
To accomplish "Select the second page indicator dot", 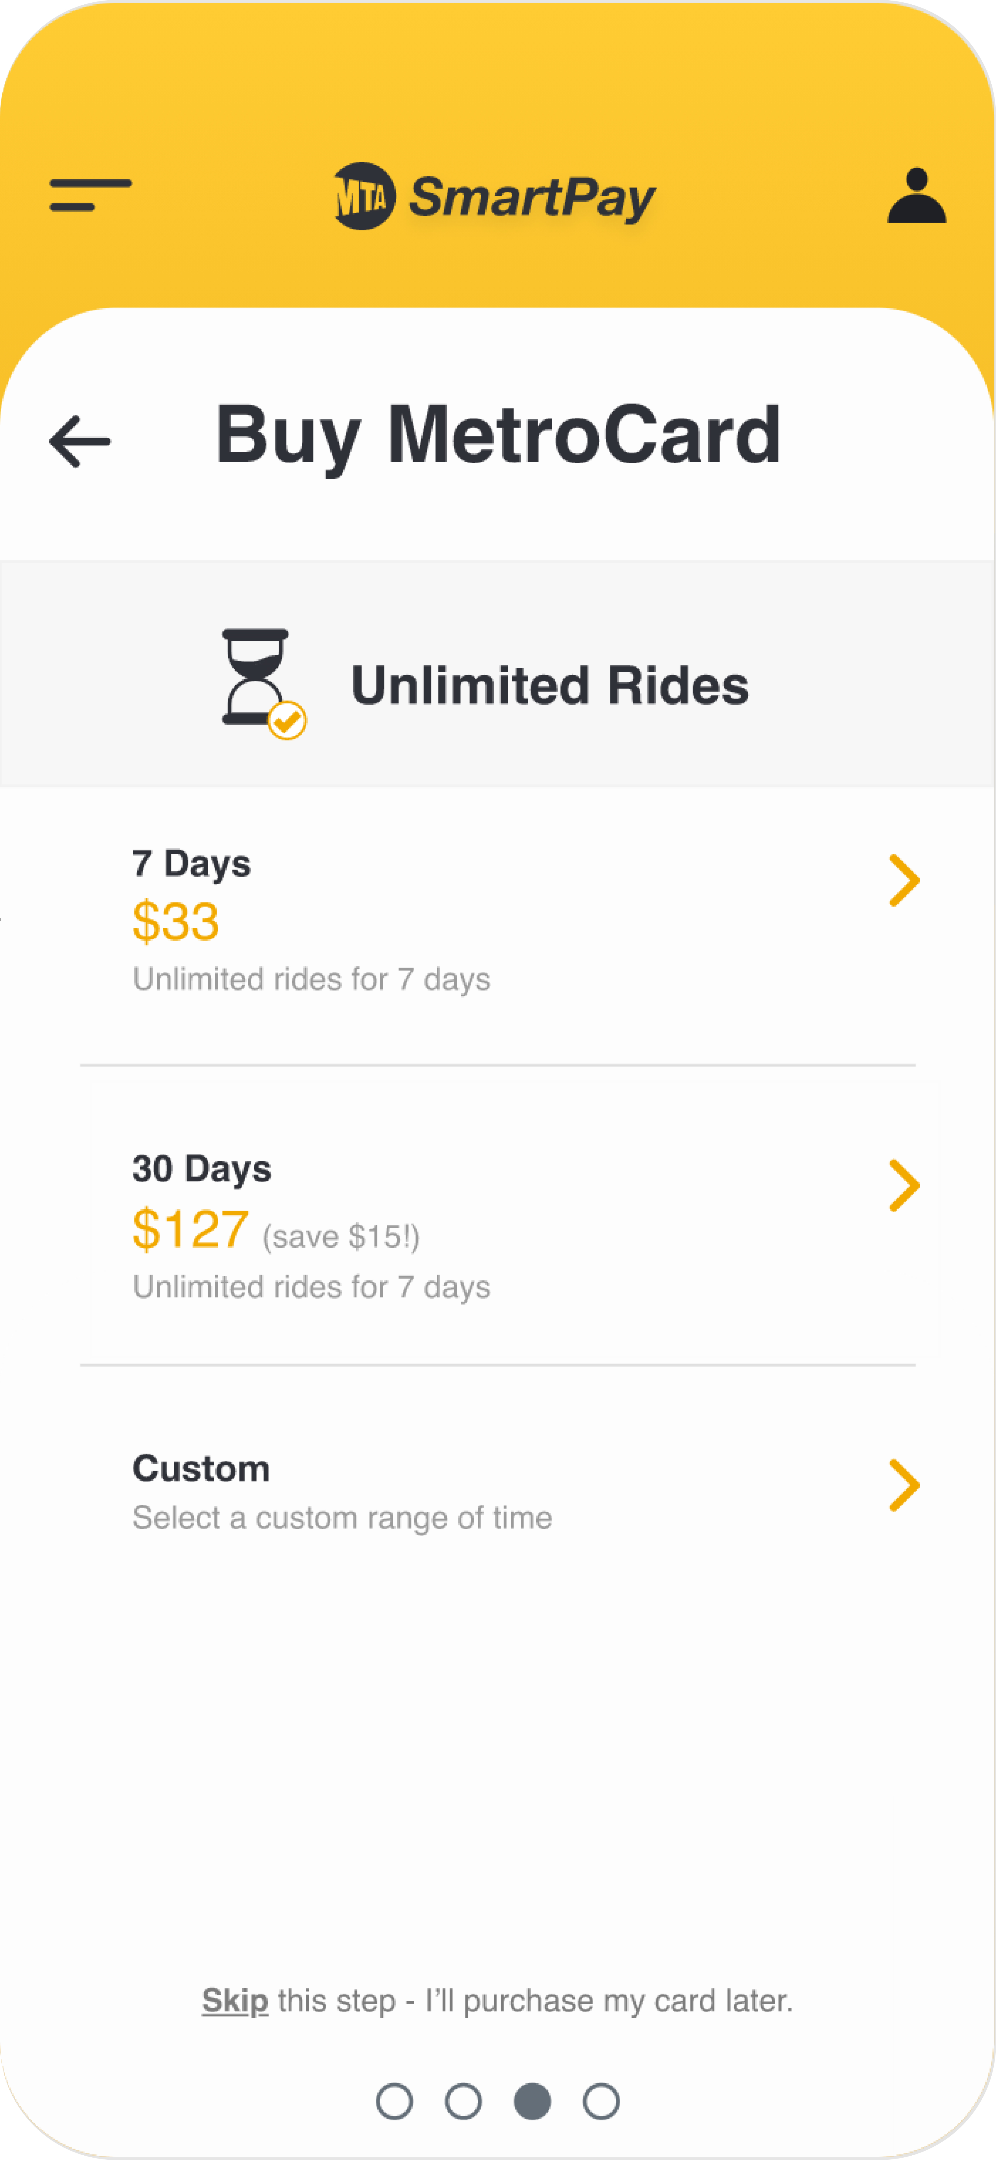I will pyautogui.click(x=463, y=2101).
